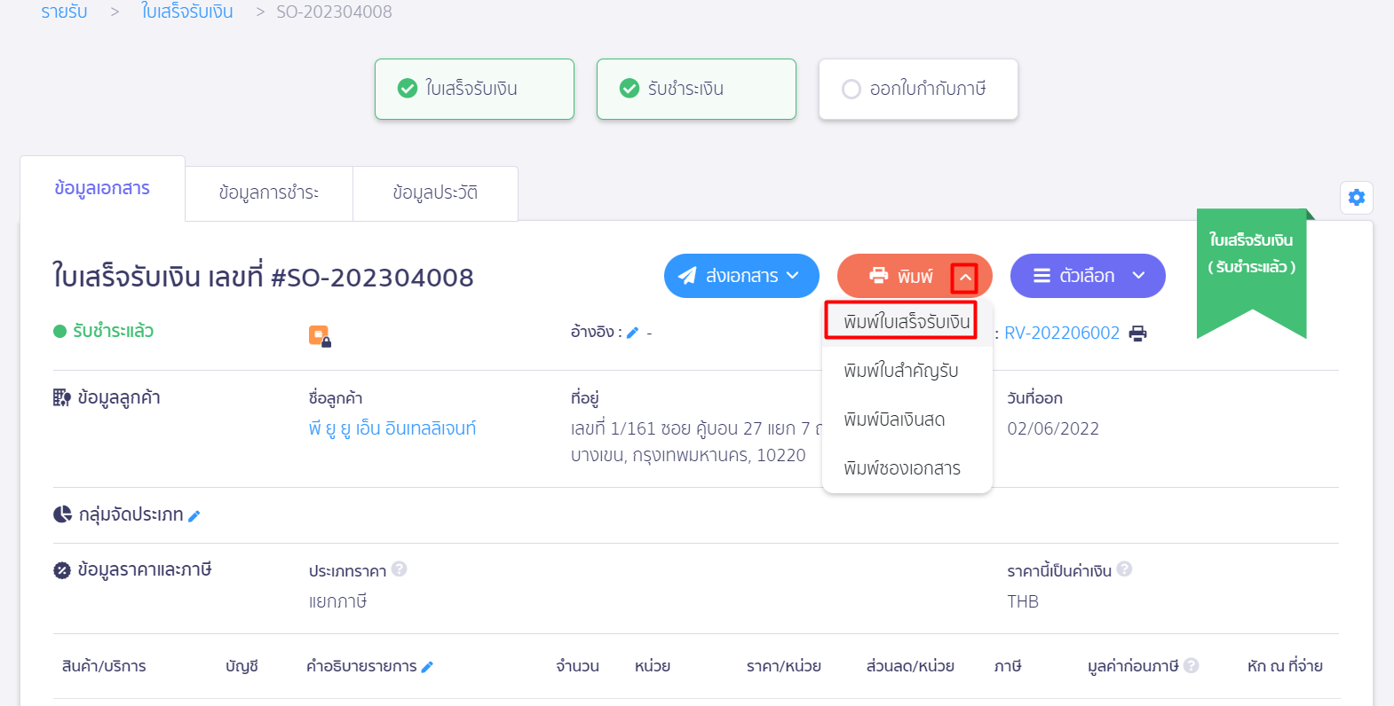Screen dimensions: 1394x706
Task: Open the ตัวเลือก options dropdown
Action: click(x=1087, y=276)
